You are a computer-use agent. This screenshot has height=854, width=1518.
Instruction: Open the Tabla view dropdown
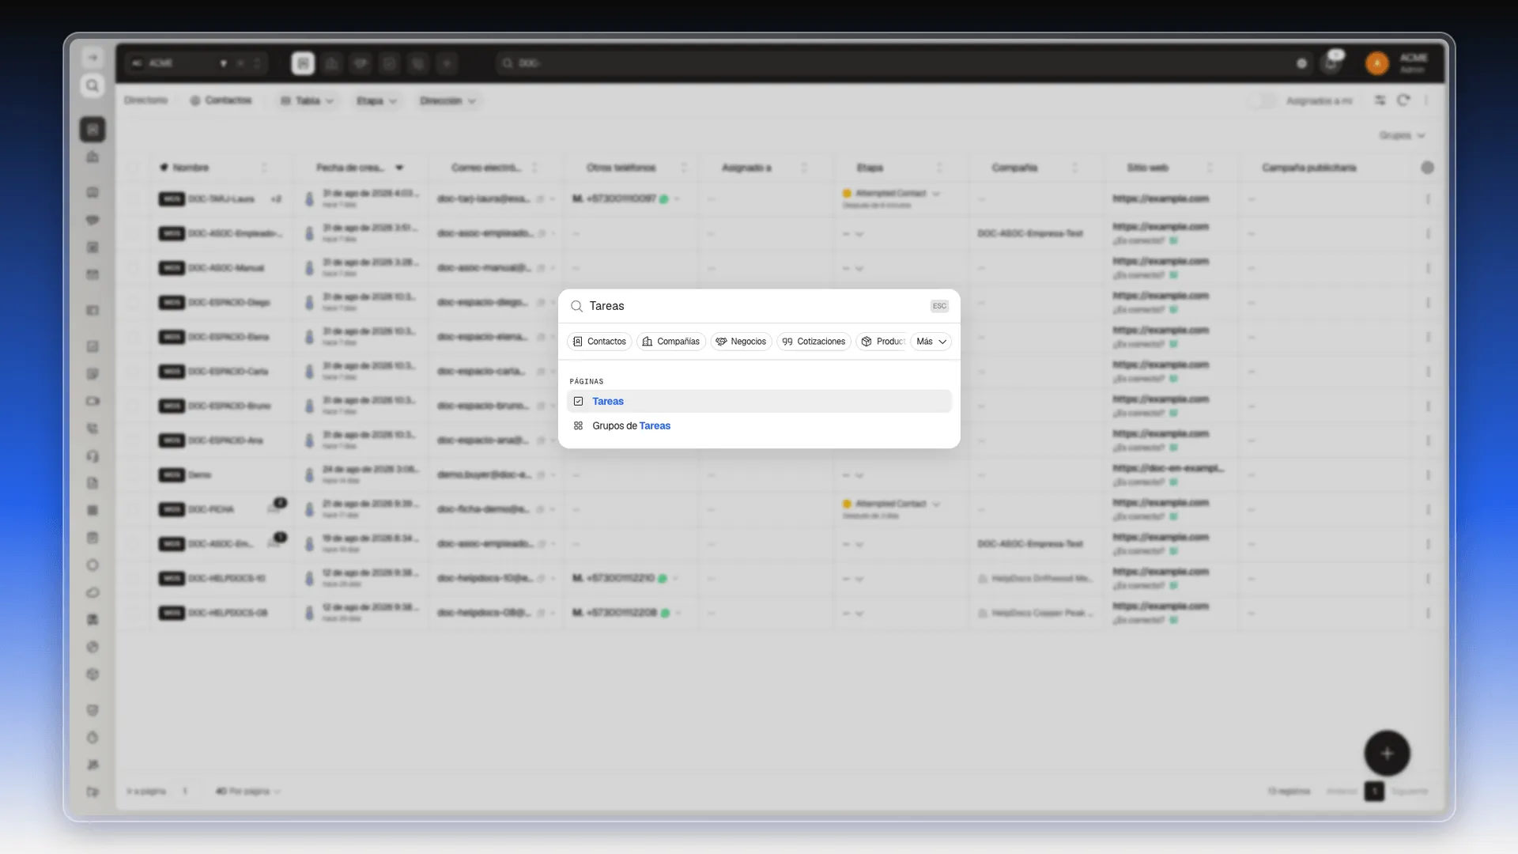point(308,100)
